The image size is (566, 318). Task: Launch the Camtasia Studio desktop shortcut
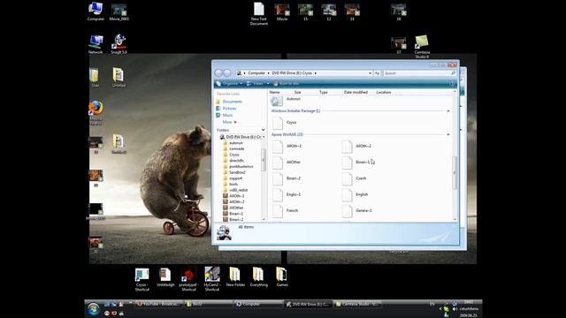click(422, 47)
